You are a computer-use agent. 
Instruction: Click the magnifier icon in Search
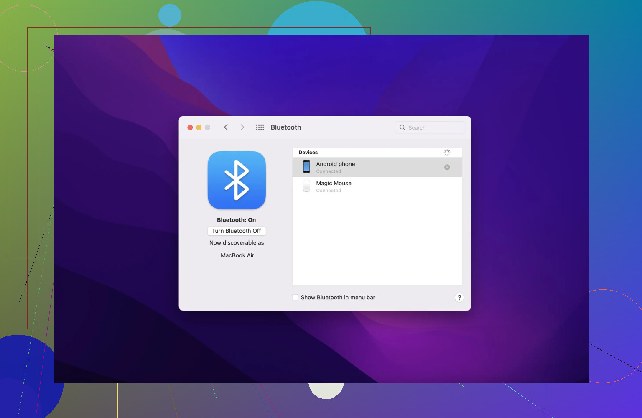403,127
